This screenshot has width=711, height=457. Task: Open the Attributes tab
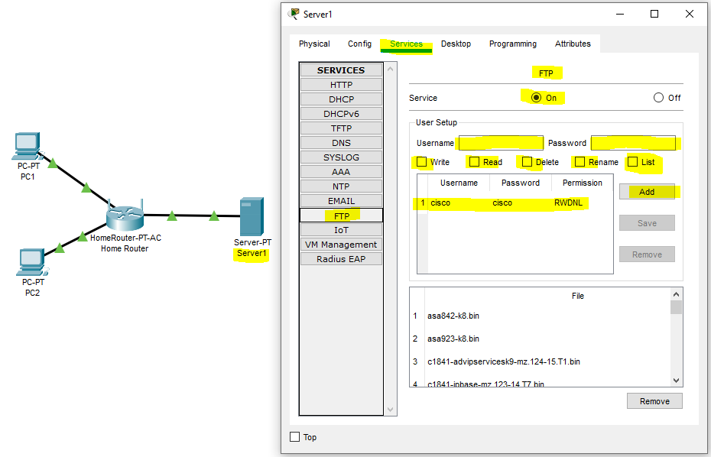[x=573, y=44]
